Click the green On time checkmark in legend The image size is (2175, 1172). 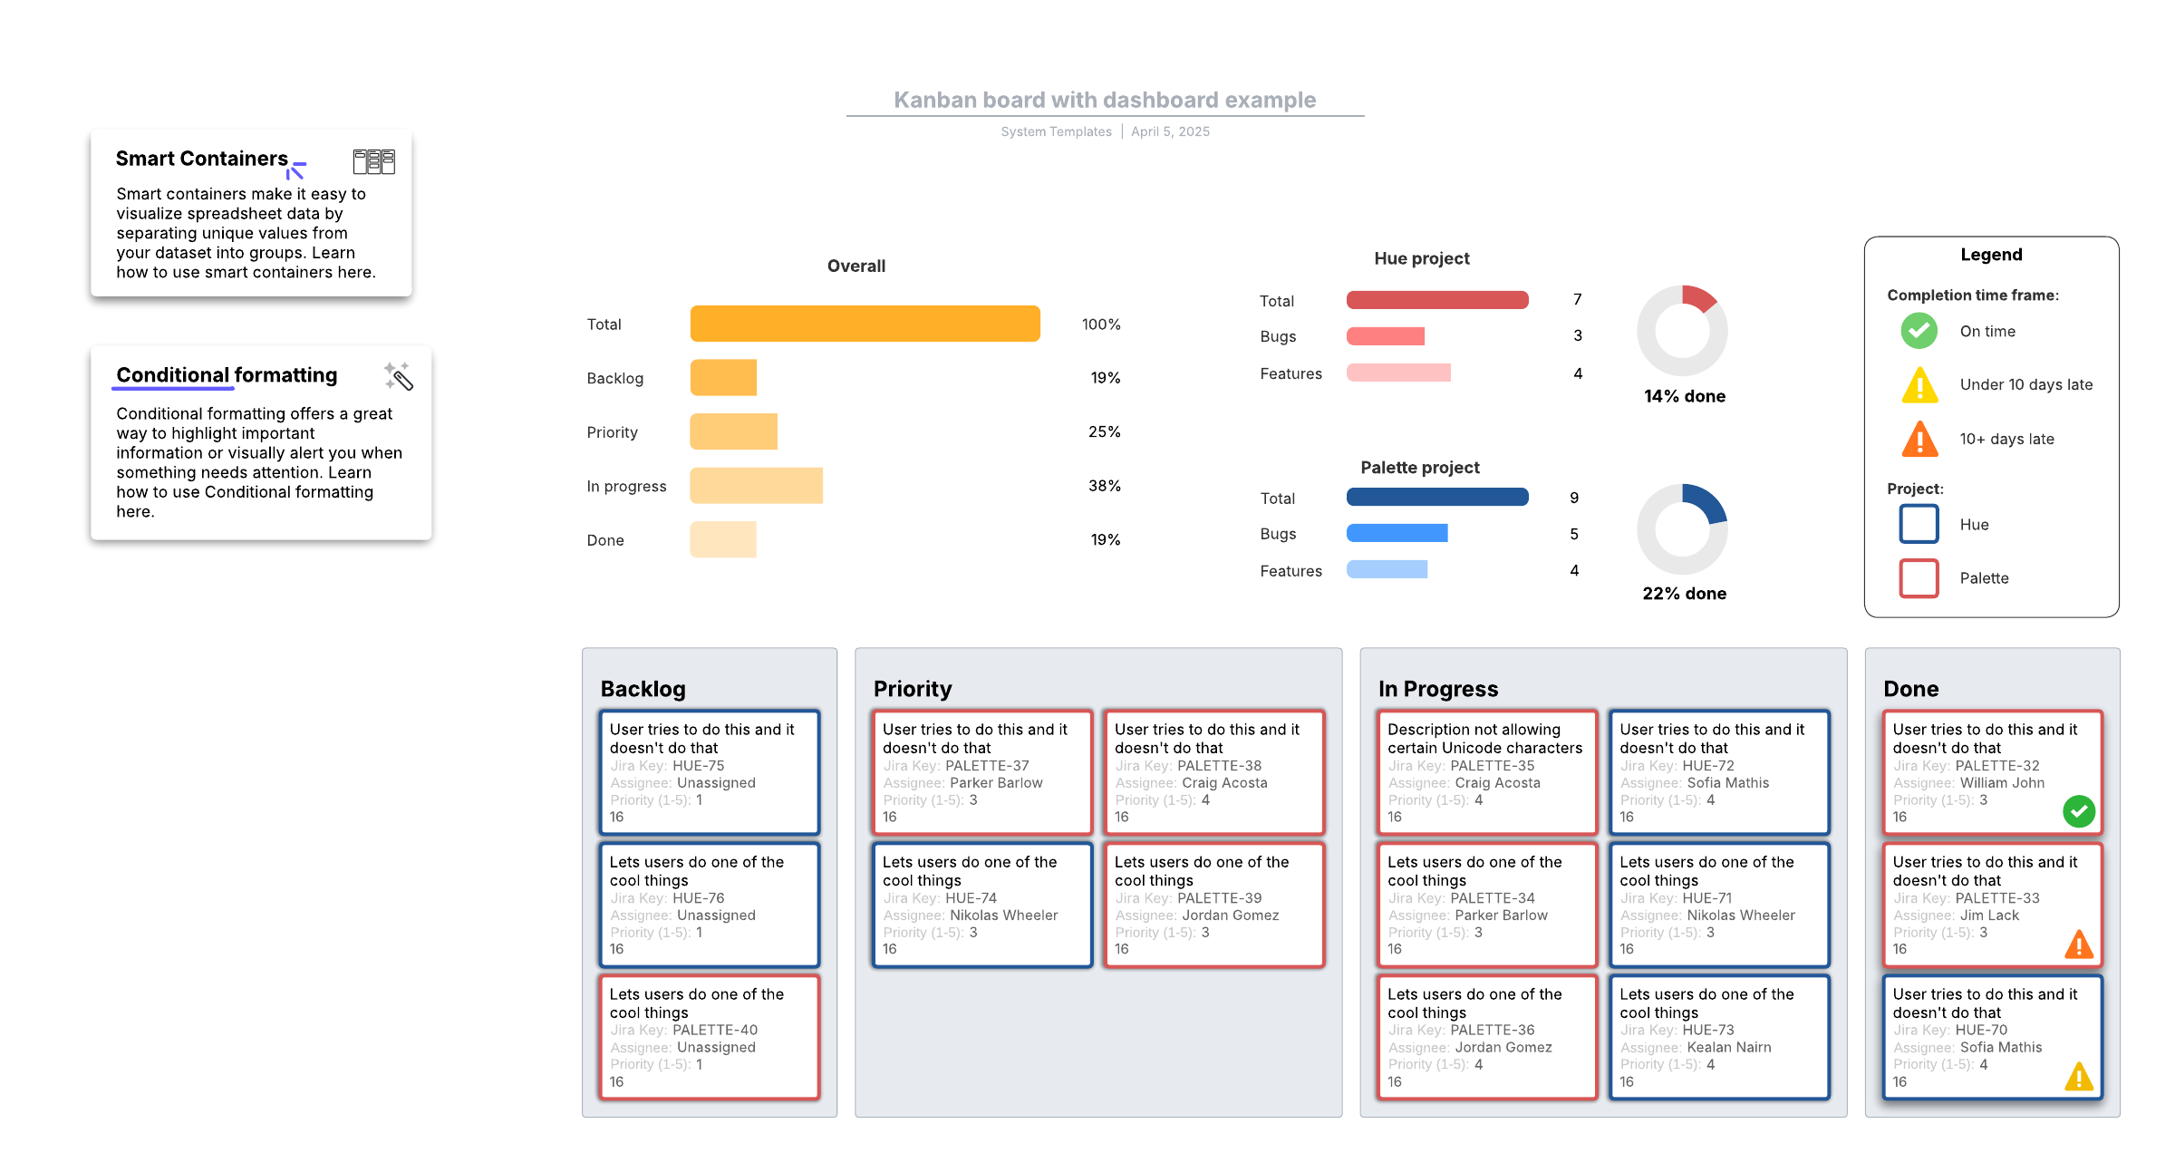pyautogui.click(x=1919, y=331)
